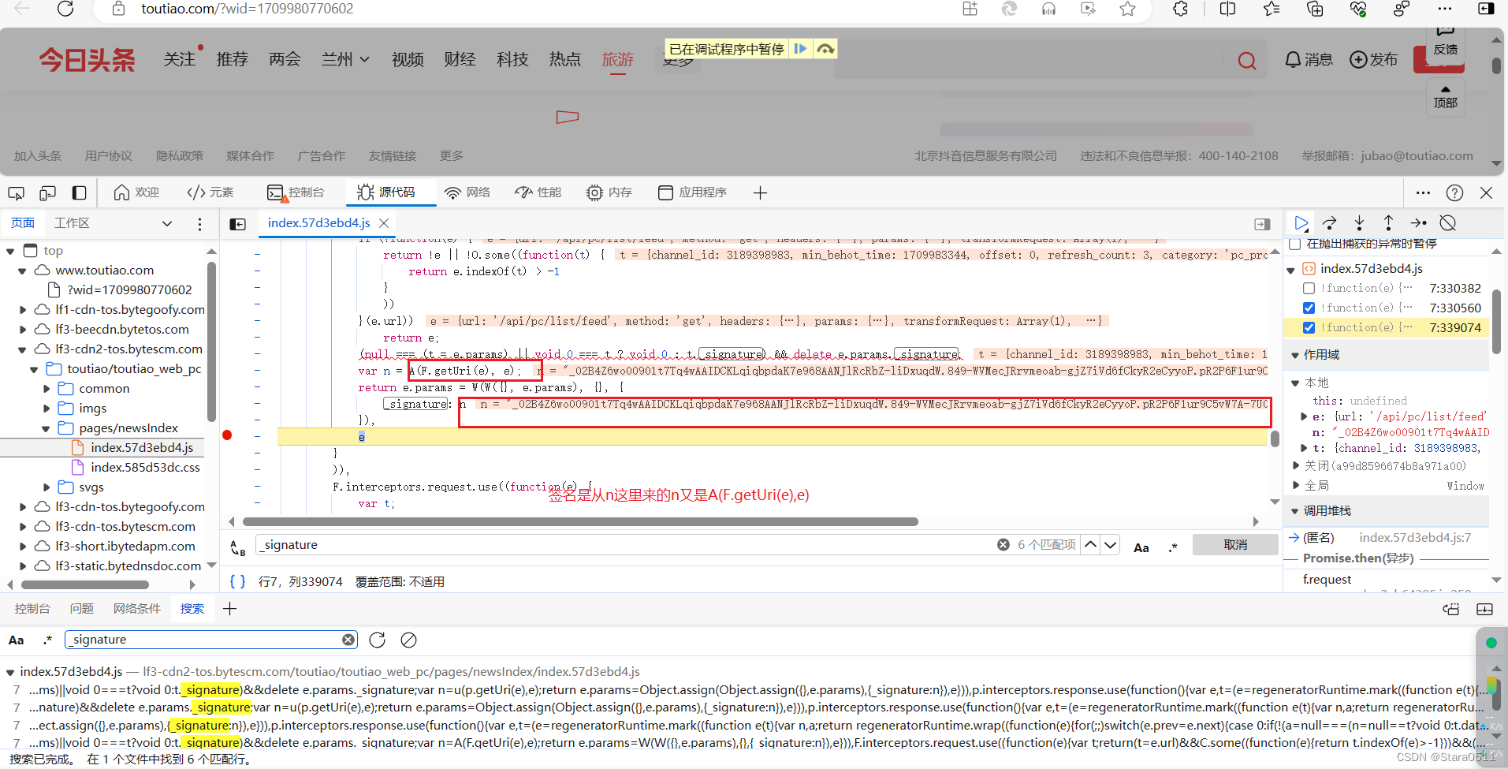Collapse the 调用堆栈 call stack section
Screen dimensions: 1508x769
[x=1295, y=511]
